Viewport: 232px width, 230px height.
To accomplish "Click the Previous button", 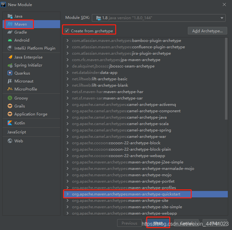I will 129,223.
